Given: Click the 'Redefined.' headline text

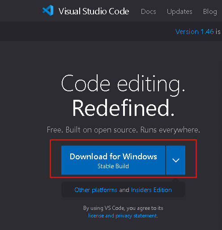Looking at the screenshot, I should pyautogui.click(x=124, y=108).
